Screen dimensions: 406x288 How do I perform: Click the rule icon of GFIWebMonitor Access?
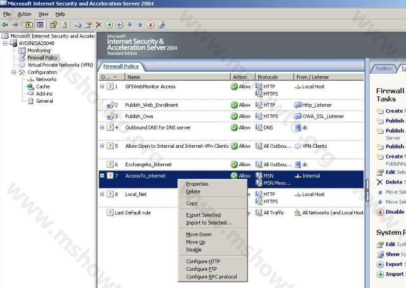[x=110, y=86]
